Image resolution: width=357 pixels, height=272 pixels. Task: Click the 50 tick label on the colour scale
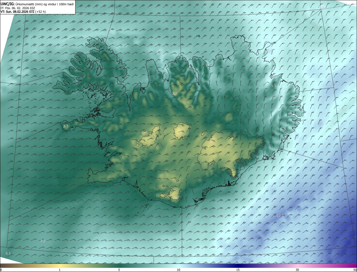pyautogui.click(x=355, y=270)
